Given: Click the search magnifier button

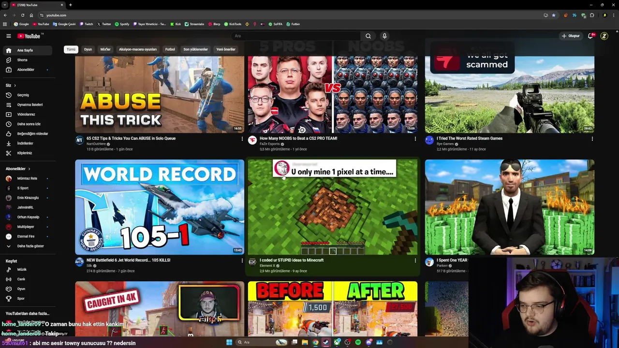Looking at the screenshot, I should point(368,36).
